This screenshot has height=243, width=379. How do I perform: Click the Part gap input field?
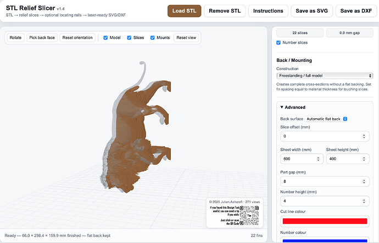tap(325, 181)
